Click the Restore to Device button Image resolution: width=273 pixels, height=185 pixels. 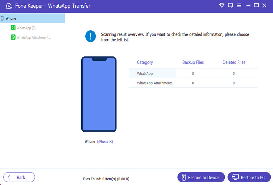tap(201, 177)
